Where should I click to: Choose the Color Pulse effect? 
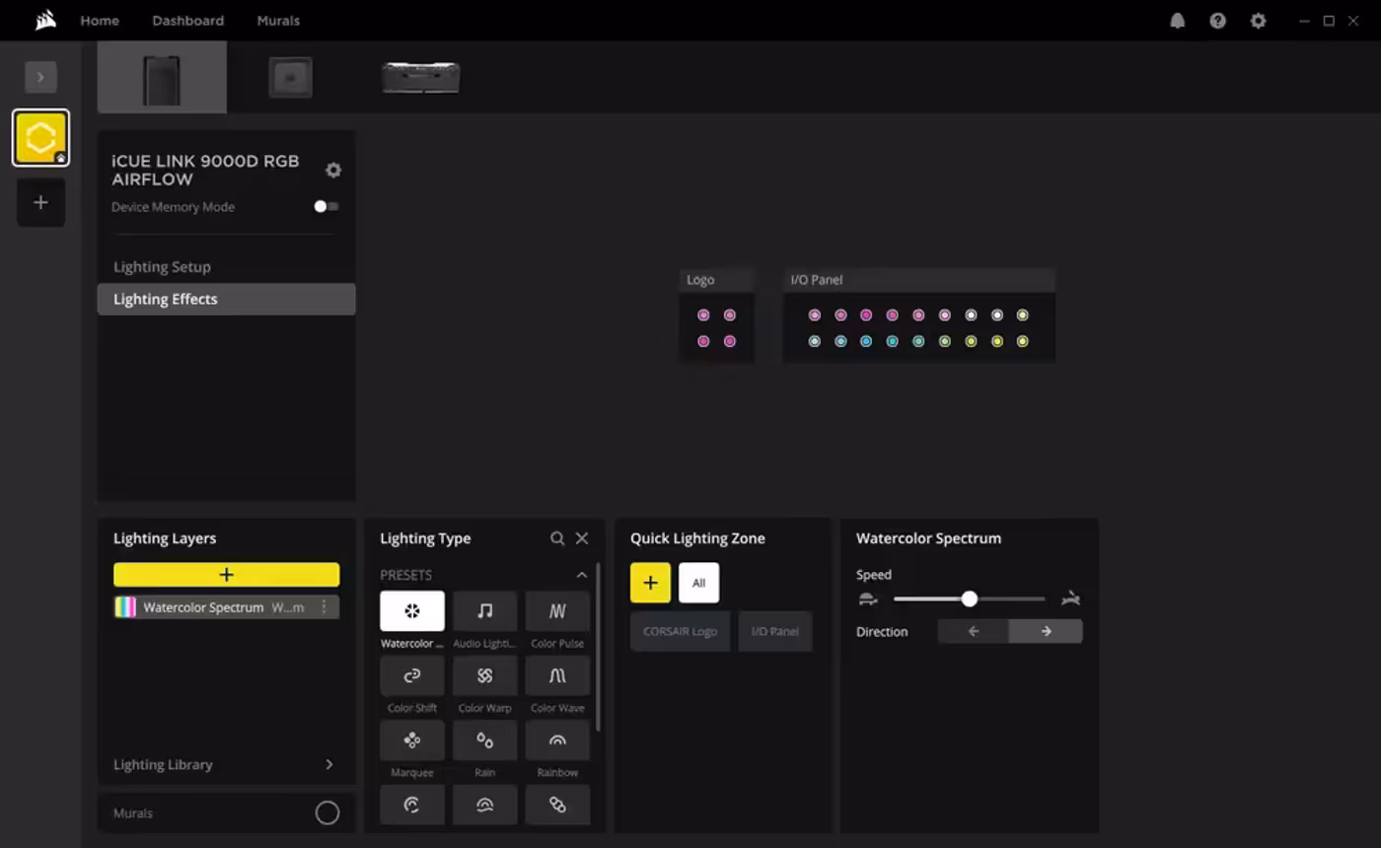coord(557,610)
